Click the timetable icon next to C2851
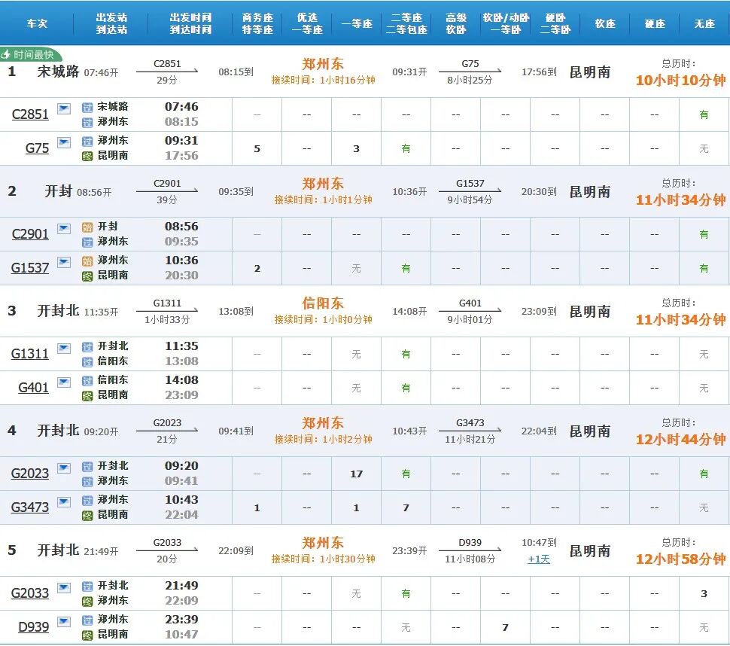 click(64, 109)
